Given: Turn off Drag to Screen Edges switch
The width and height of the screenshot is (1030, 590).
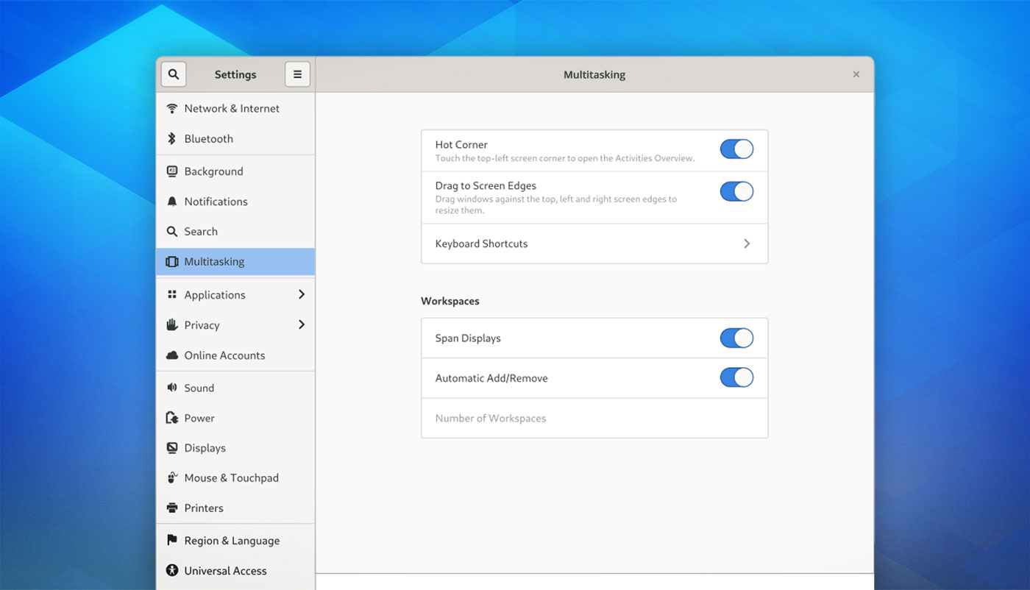Looking at the screenshot, I should (736, 192).
